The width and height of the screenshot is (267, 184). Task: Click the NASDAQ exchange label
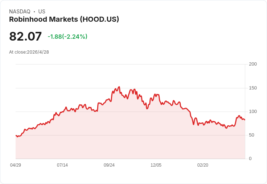coord(20,12)
